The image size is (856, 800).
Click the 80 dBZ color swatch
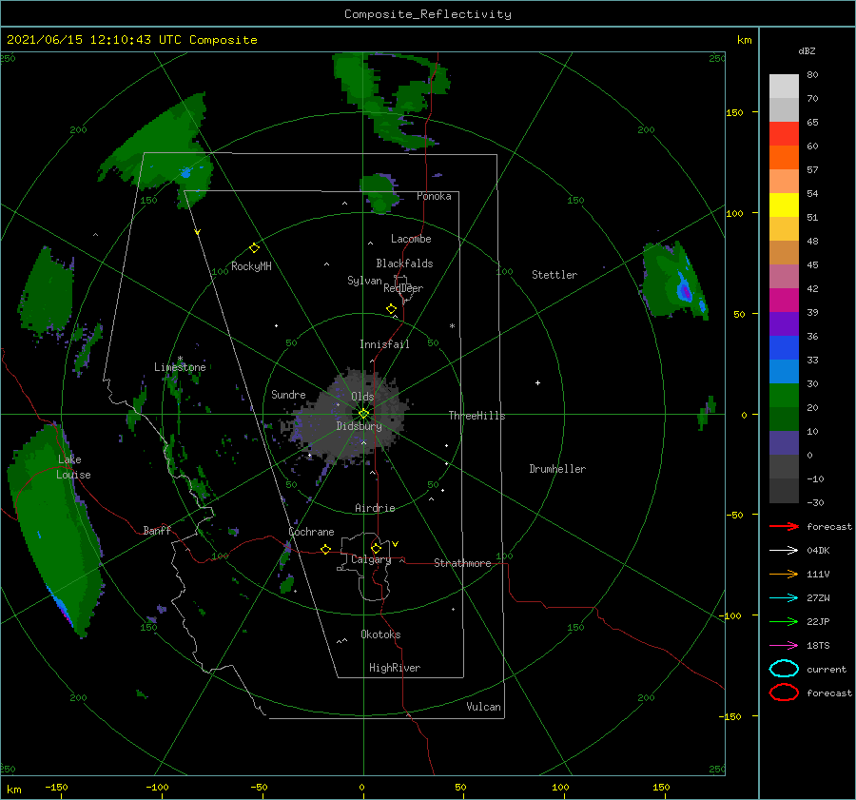pyautogui.click(x=784, y=86)
